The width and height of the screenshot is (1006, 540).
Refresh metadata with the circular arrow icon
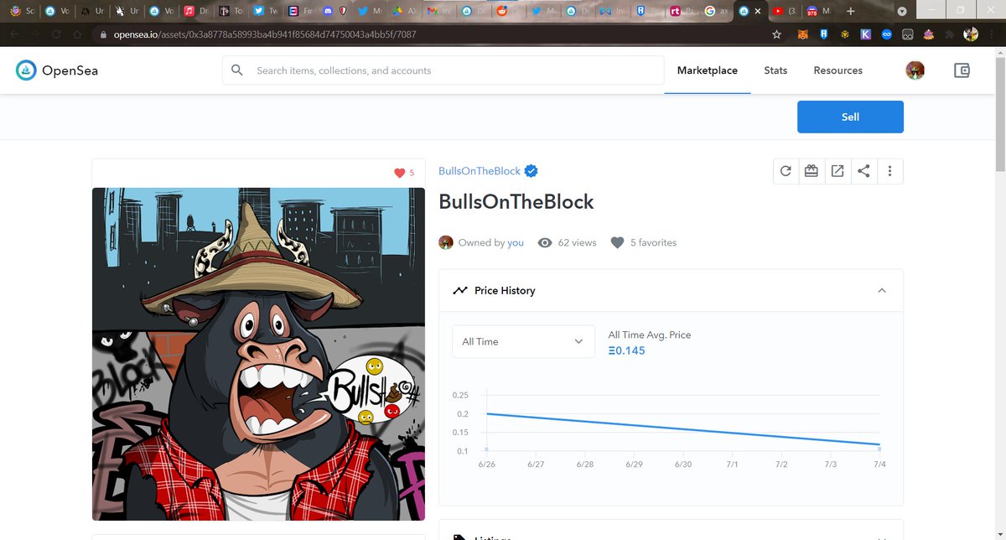[786, 171]
